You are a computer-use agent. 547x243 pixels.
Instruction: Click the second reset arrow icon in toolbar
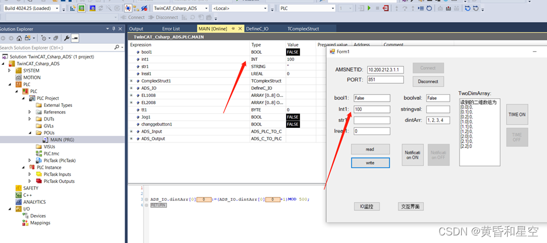click(476, 8)
